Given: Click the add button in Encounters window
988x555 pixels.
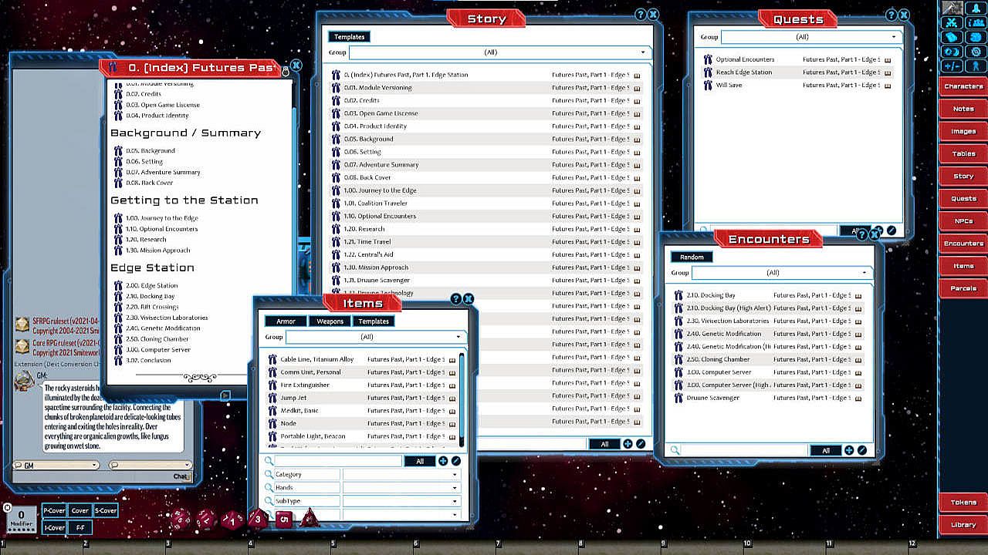Looking at the screenshot, I should [x=848, y=450].
